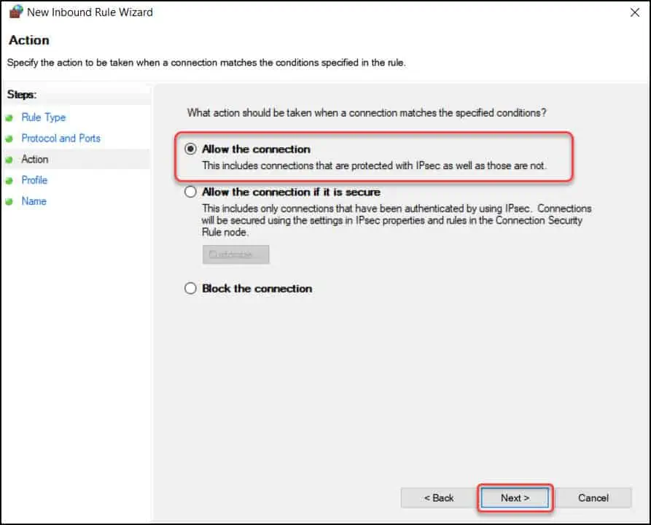Go back with the Back button
The width and height of the screenshot is (651, 525).
[x=439, y=497]
